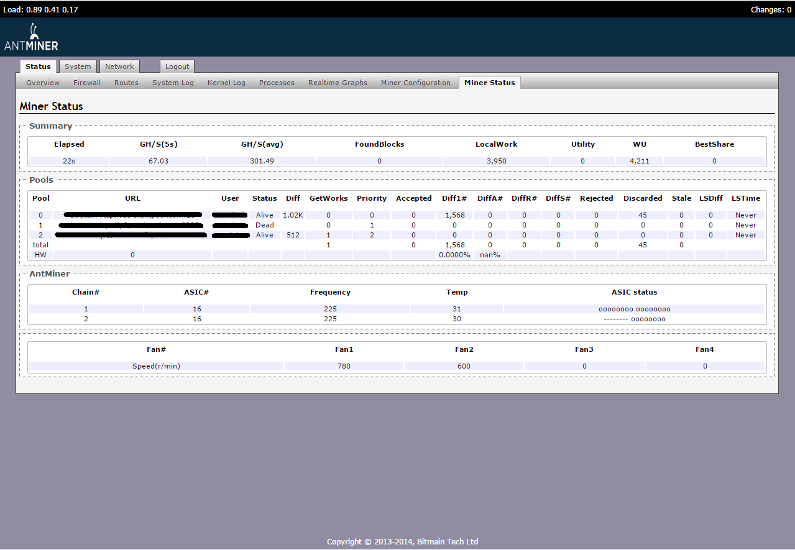The image size is (795, 550).
Task: Click the 'Miner Status' page heading
Action: pyautogui.click(x=51, y=106)
